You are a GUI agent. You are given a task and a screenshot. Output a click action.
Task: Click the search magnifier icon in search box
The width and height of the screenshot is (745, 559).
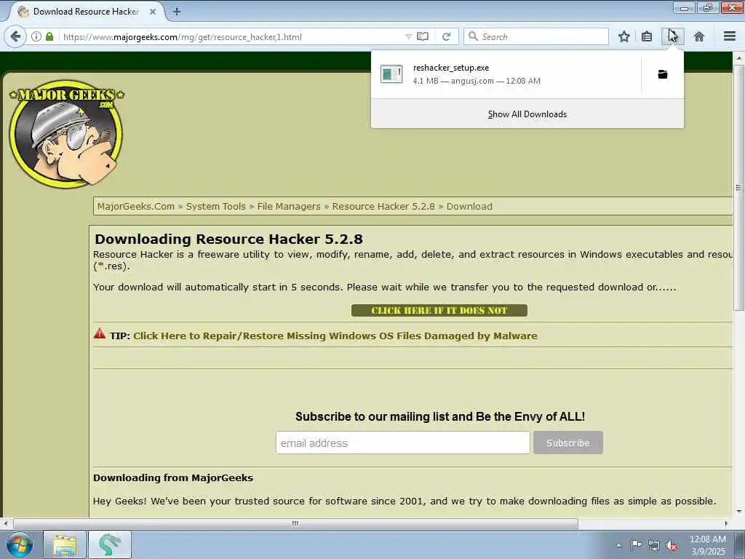[473, 36]
